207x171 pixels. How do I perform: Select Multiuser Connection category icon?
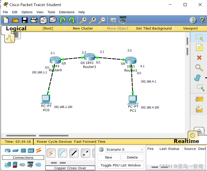point(38,165)
